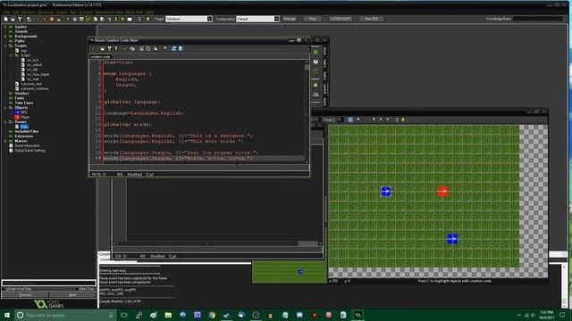The height and width of the screenshot is (321, 572).
Task: Collapse the Rooms folder in resource tree
Action: click(x=5, y=122)
